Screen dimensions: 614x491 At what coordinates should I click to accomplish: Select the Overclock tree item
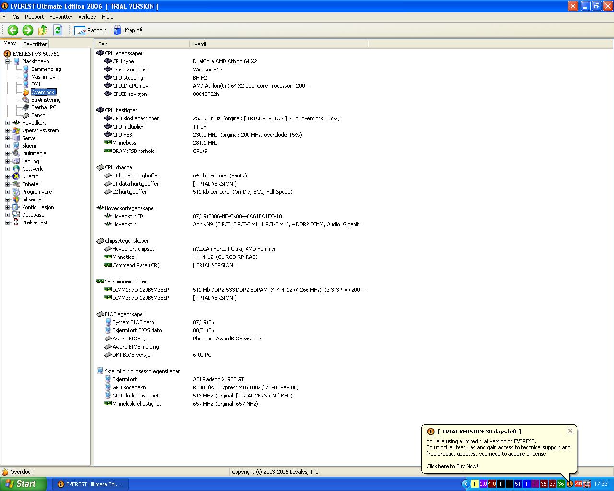click(43, 92)
